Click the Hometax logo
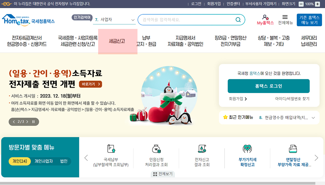Image resolution: width=325 pixels, height=185 pixels. (28, 20)
